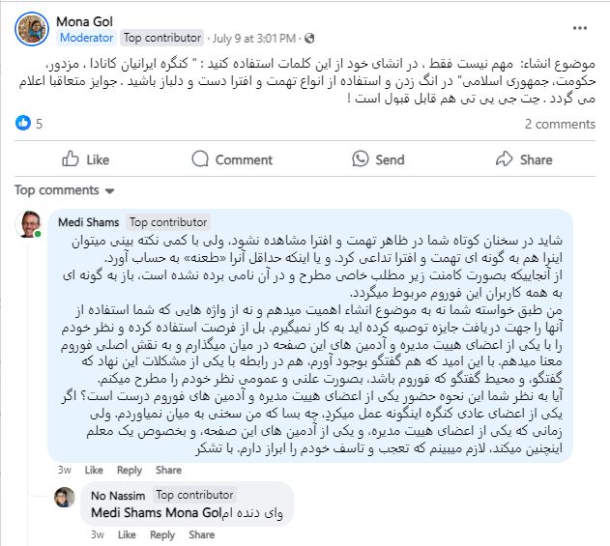Click the Messenger Send icon

pyautogui.click(x=361, y=159)
